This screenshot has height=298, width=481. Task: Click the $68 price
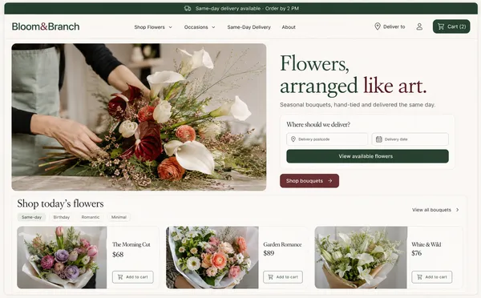pyautogui.click(x=118, y=254)
